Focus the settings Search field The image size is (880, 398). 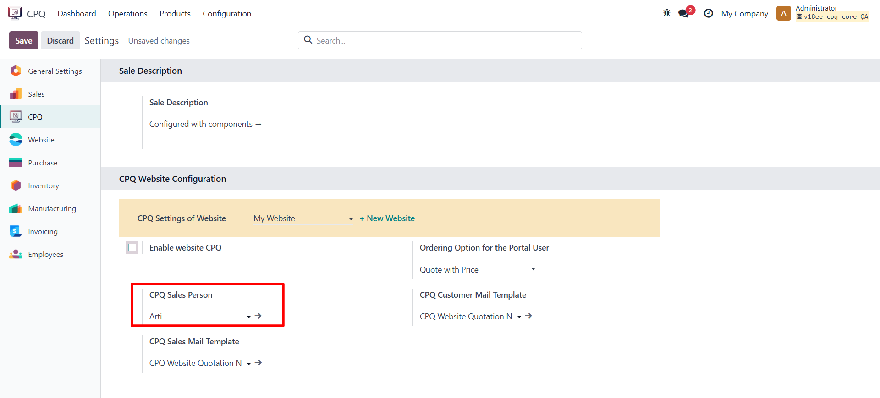[440, 41]
